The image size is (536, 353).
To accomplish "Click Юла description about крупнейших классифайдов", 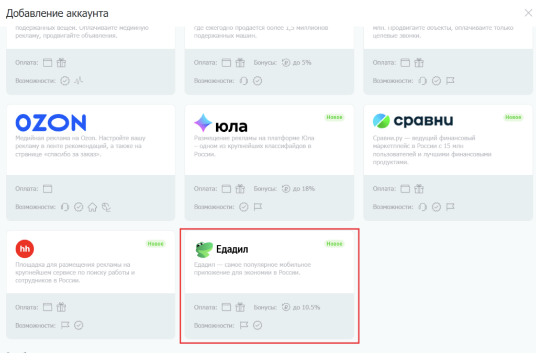I will (x=254, y=146).
